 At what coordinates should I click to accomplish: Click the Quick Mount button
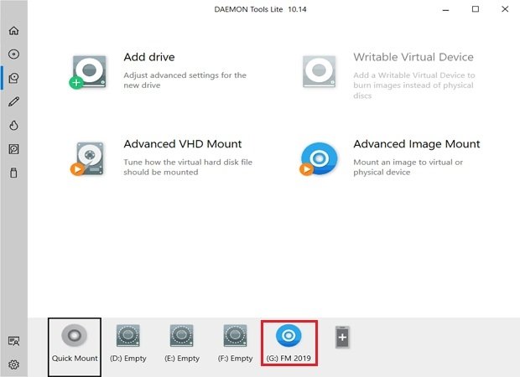pyautogui.click(x=75, y=347)
